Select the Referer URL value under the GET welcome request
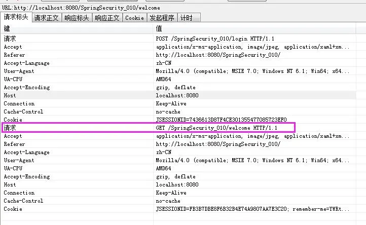366x225 pixels. [218, 144]
